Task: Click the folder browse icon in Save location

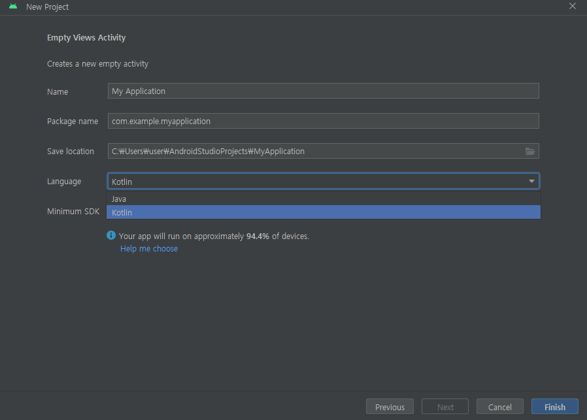Action: (529, 151)
